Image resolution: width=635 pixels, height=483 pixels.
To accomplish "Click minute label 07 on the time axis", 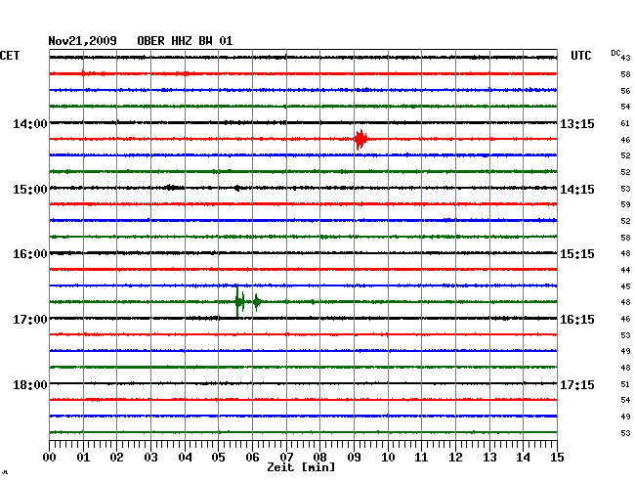I will point(286,457).
